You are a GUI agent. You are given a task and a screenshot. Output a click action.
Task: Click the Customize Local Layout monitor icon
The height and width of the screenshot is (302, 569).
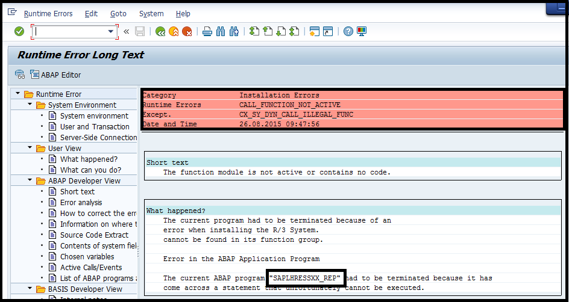(362, 31)
